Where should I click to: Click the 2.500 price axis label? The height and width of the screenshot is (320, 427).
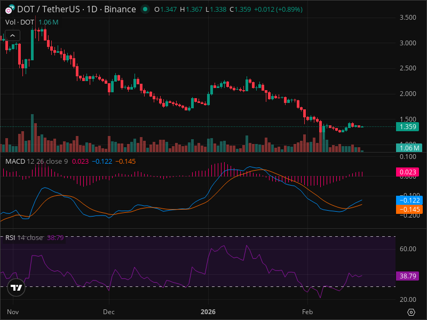click(x=408, y=68)
